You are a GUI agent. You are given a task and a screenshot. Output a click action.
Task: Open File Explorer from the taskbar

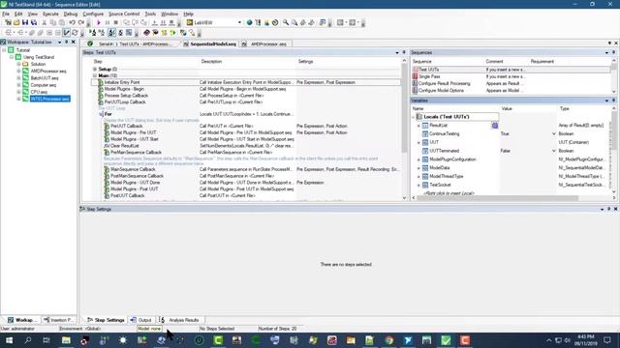click(x=66, y=340)
